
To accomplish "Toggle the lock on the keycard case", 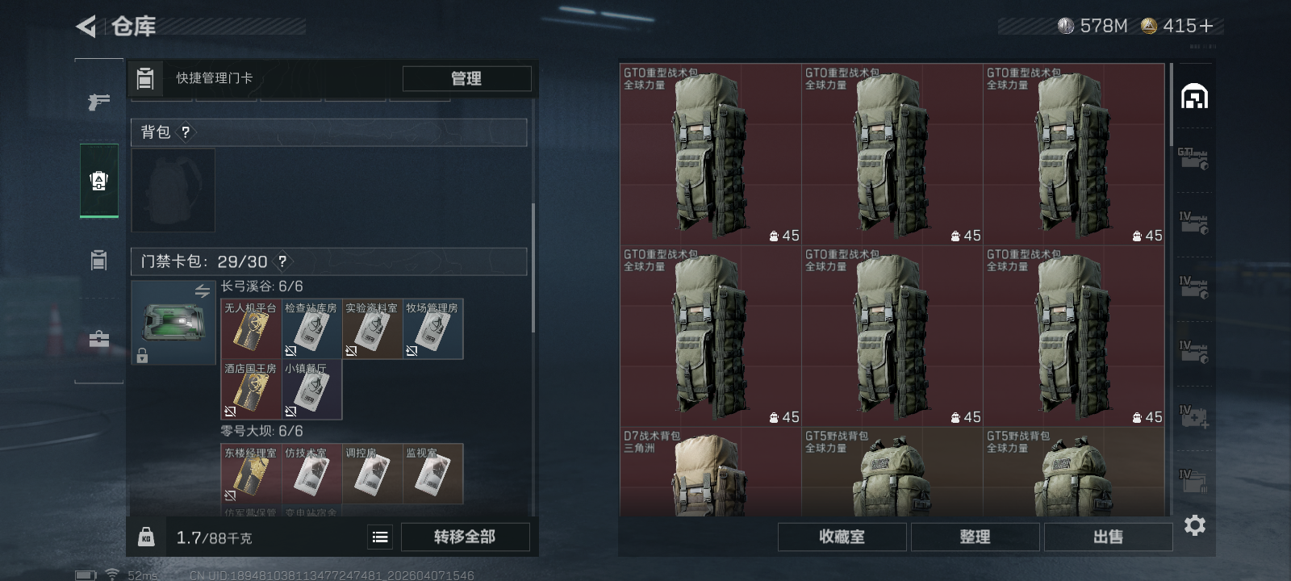I will (142, 355).
